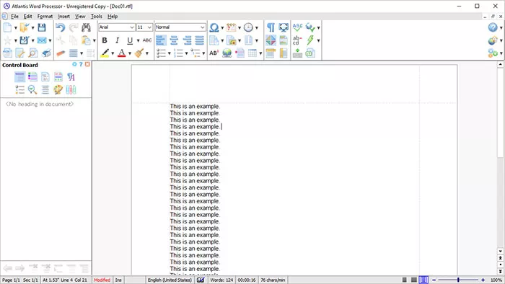Toggle the Ins insert mode indicator

point(118,280)
